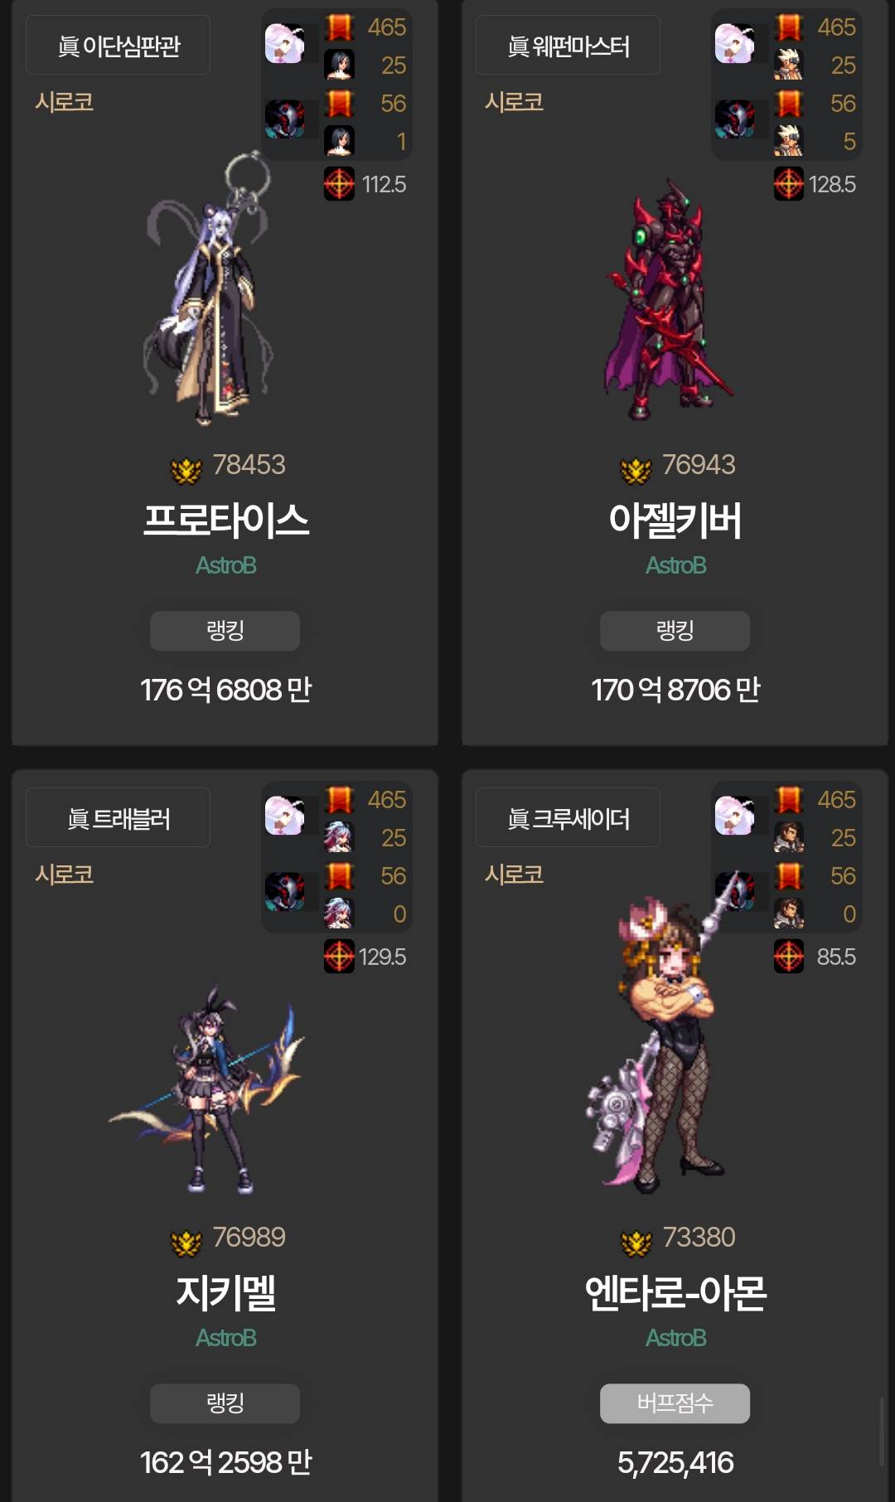Viewport: 895px width, 1502px height.
Task: Click the red crosshair icon next to 112.5
Action: point(339,184)
